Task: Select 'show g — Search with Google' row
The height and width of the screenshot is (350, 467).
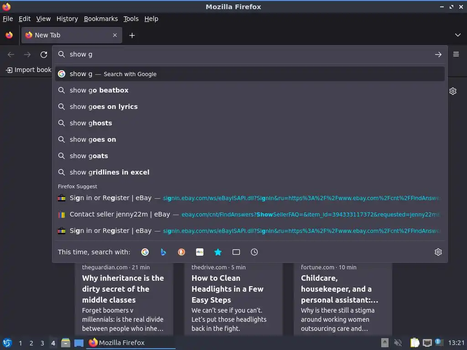Action: [249, 74]
